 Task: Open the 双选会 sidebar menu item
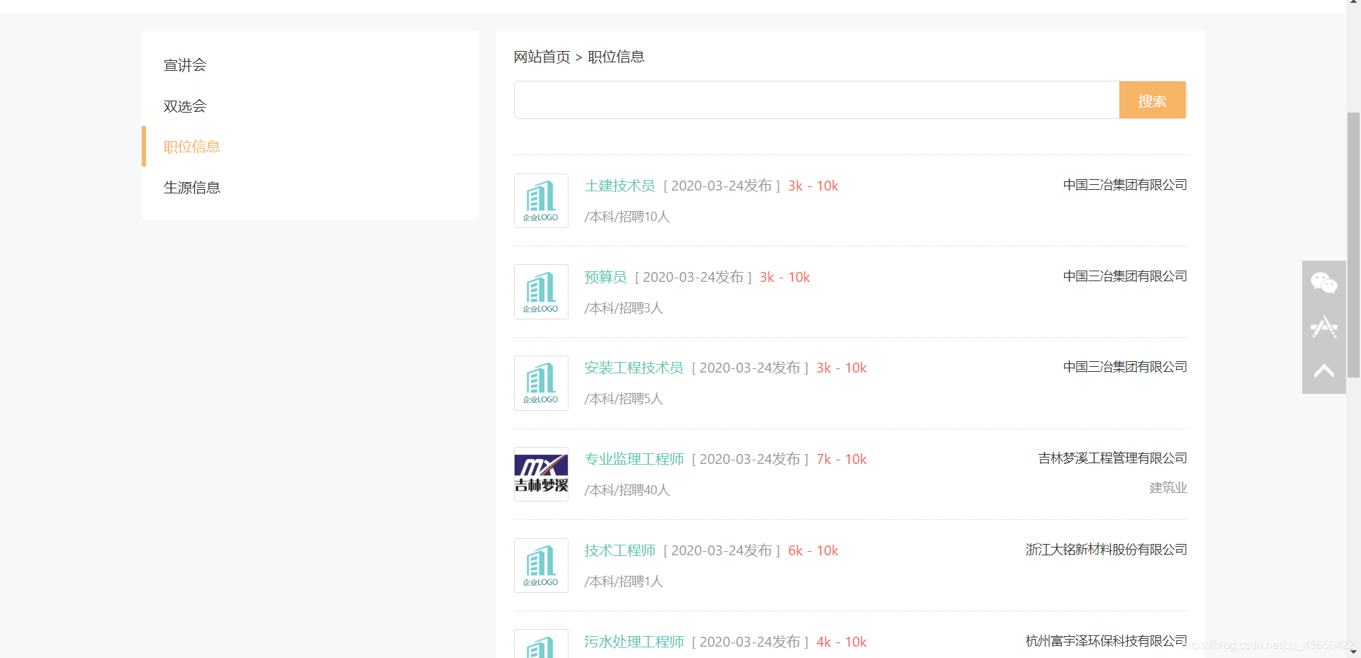tap(185, 106)
